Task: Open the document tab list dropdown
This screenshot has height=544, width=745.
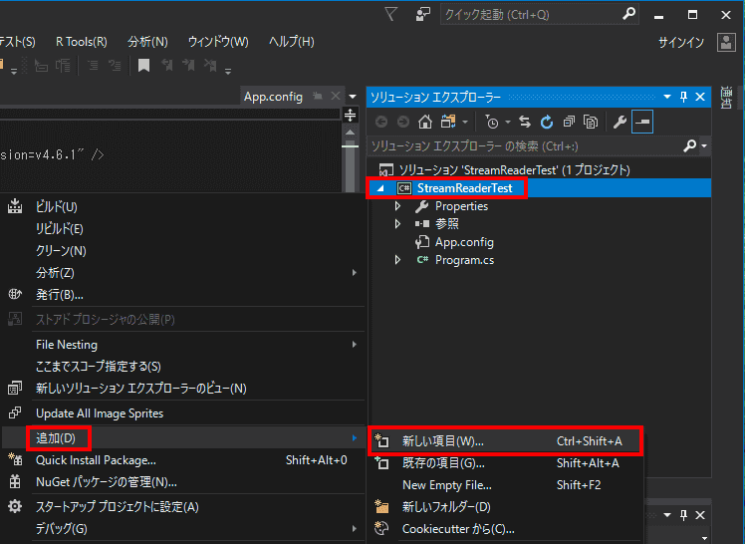Action: (353, 97)
